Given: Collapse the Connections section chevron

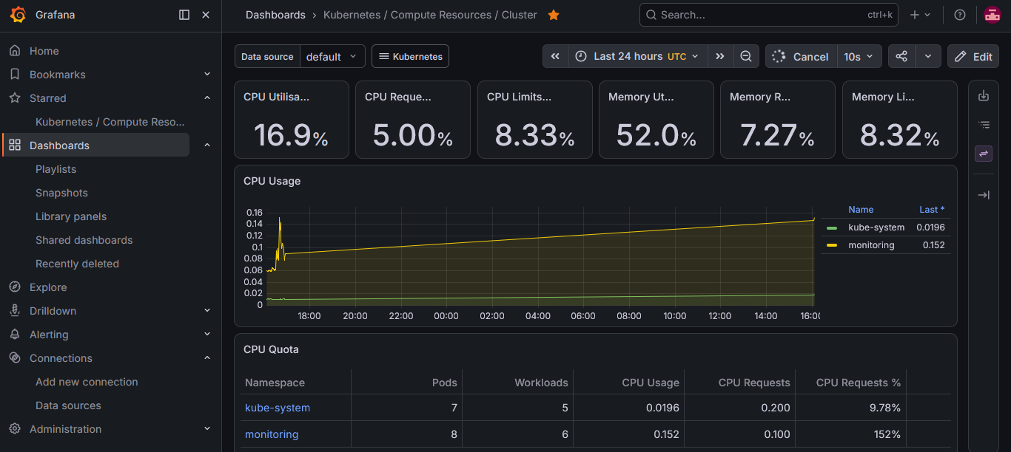Looking at the screenshot, I should click(207, 358).
